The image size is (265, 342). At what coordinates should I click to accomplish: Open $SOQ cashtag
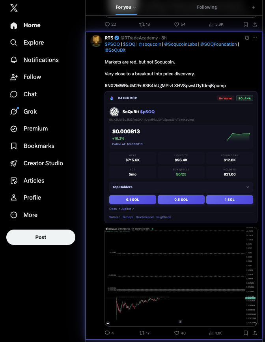click(129, 44)
